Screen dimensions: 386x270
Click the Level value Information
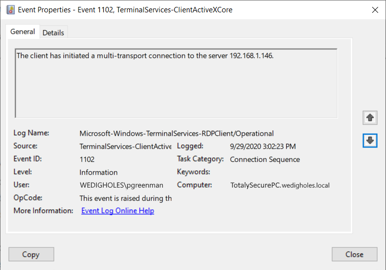[98, 172]
